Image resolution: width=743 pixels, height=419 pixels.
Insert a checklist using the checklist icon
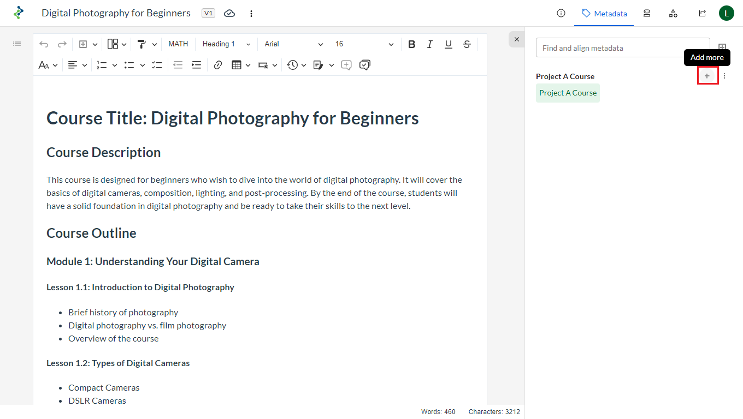[157, 65]
